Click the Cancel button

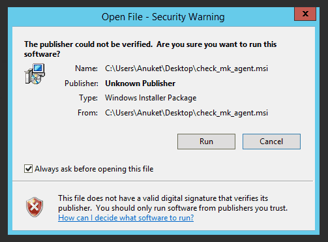click(271, 142)
